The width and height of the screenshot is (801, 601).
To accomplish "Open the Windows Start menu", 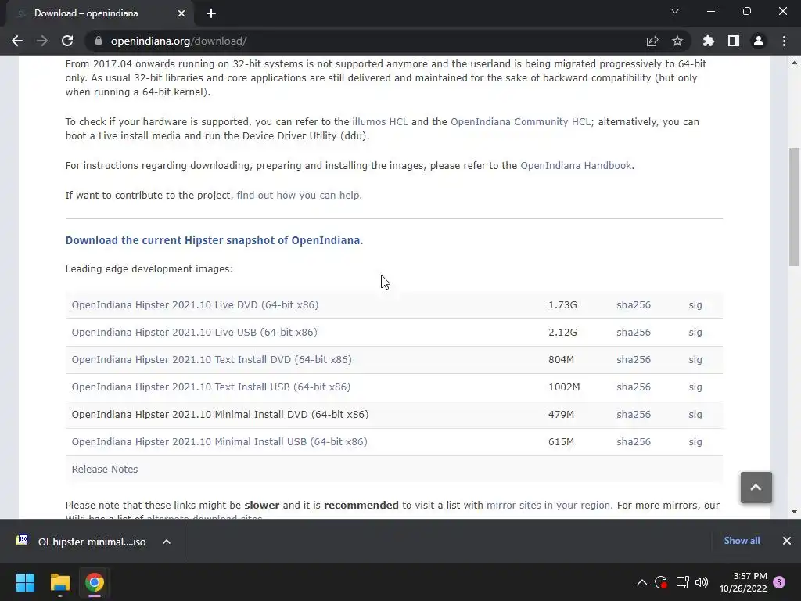I will pos(25,582).
